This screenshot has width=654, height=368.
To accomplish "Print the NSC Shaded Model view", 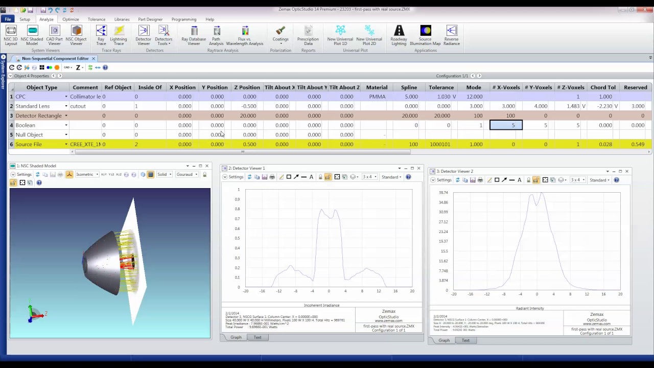I will click(x=60, y=174).
